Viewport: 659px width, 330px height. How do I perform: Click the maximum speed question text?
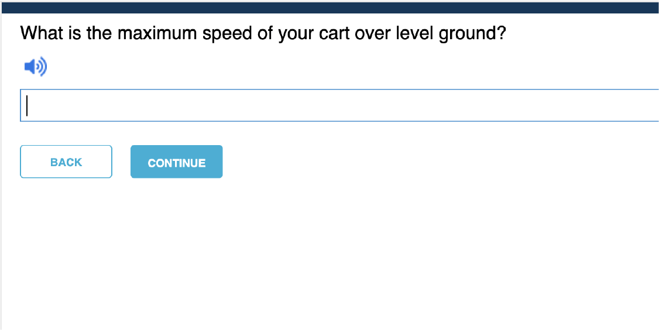tap(263, 33)
